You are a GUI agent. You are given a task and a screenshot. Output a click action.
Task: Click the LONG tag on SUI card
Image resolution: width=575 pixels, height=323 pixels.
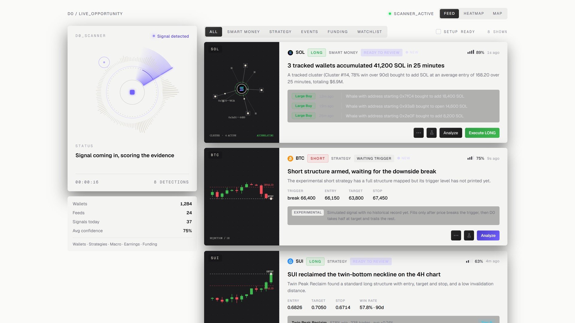coord(315,261)
